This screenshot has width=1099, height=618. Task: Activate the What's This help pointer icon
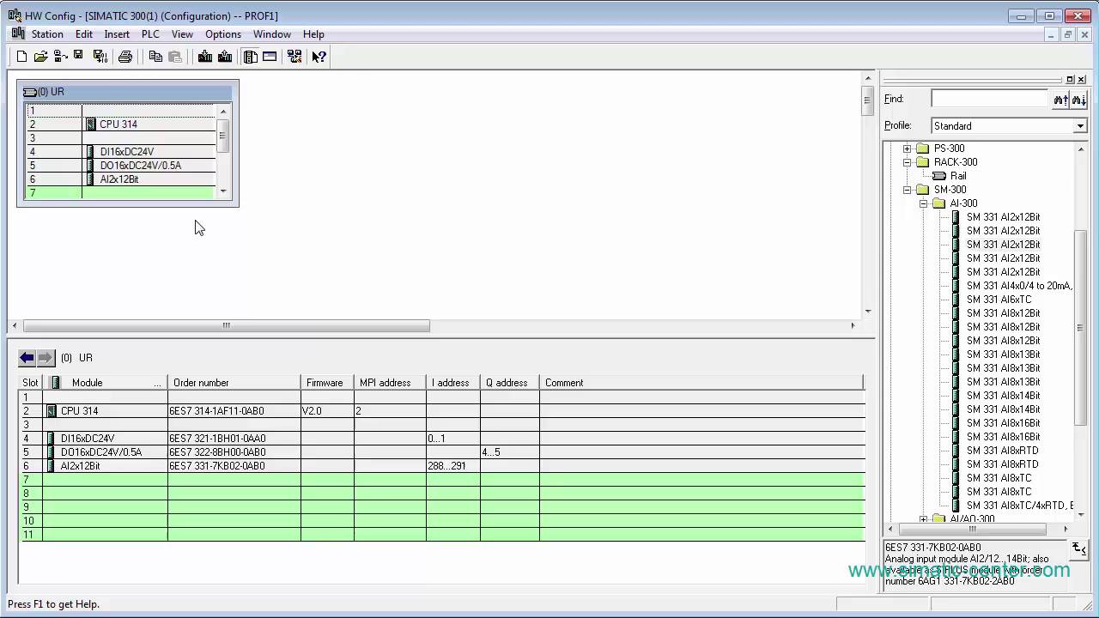tap(319, 57)
